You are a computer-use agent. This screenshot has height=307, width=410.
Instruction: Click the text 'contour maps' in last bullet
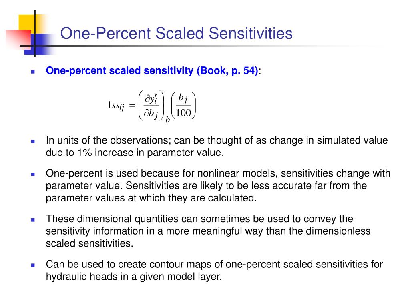click(180, 265)
